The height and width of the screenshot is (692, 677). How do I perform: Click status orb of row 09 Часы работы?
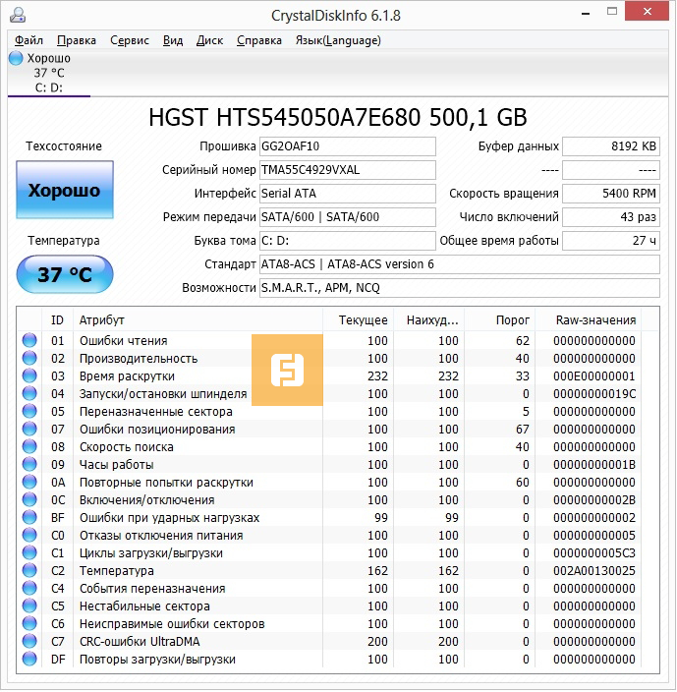pos(29,464)
